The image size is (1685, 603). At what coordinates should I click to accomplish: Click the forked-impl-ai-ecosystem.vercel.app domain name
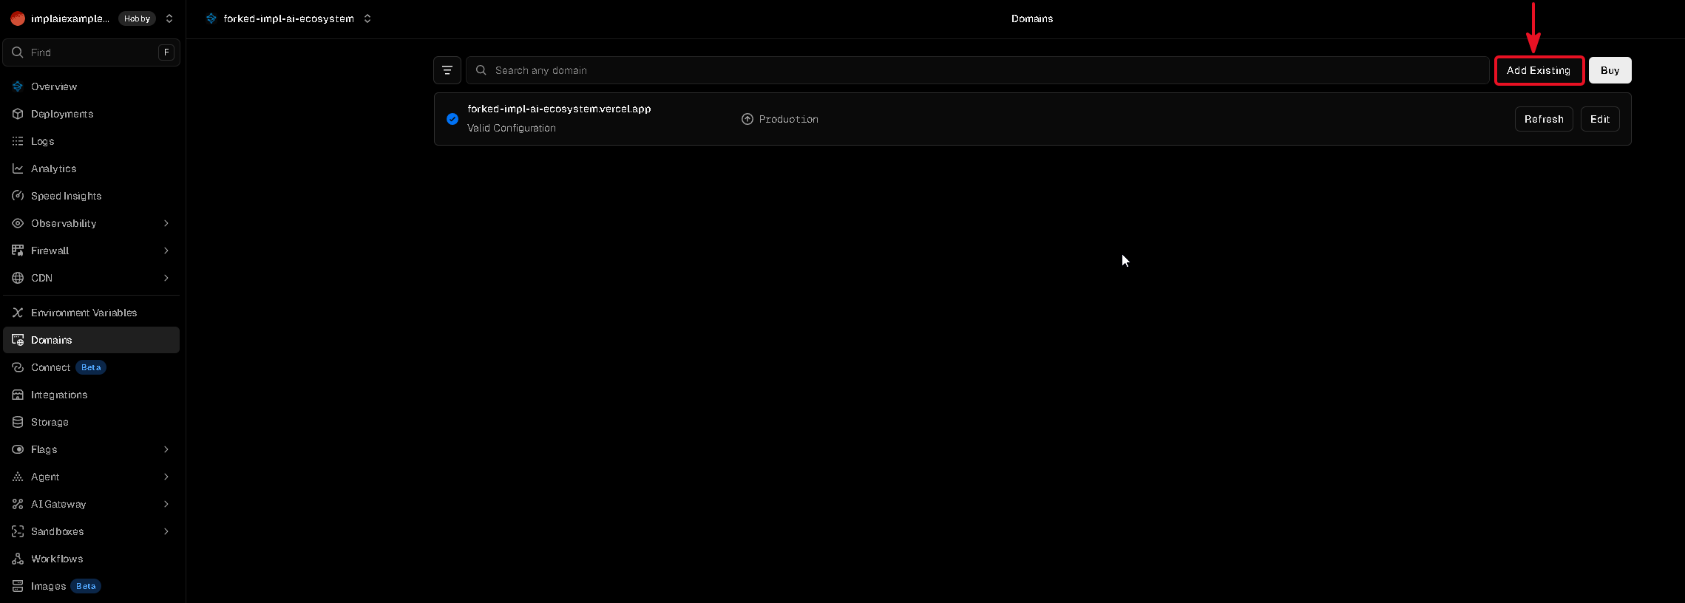coord(559,109)
